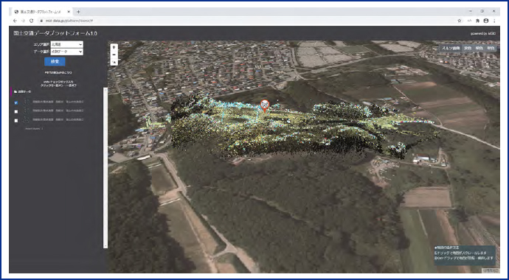Select the first 色 map style button

point(468,48)
